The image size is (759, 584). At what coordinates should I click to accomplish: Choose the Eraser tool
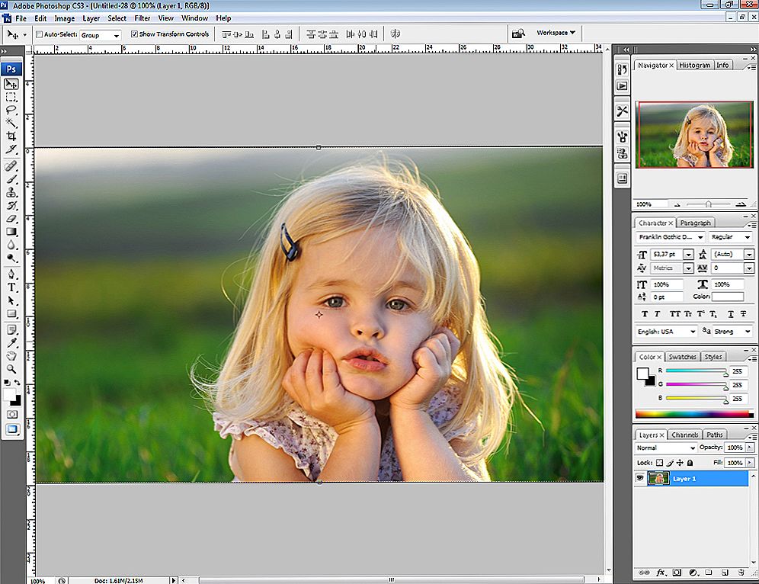pyautogui.click(x=11, y=219)
